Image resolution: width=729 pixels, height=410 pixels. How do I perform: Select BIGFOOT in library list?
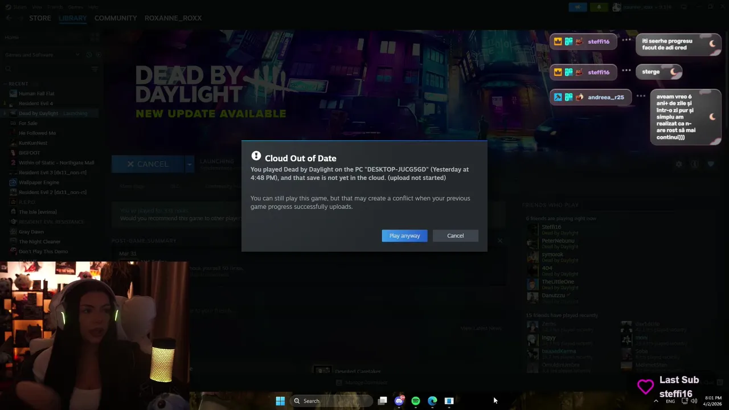coord(29,153)
